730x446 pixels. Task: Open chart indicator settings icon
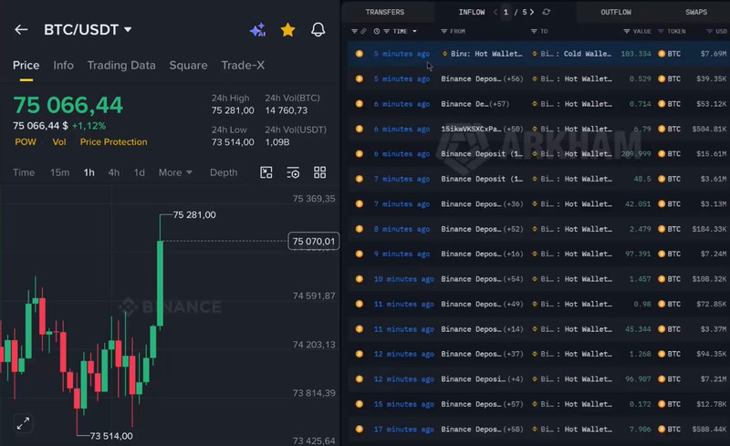[x=293, y=172]
